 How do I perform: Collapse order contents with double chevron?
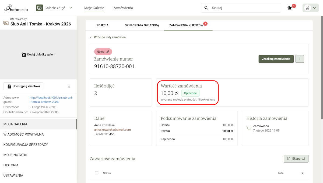pyautogui.click(x=303, y=173)
